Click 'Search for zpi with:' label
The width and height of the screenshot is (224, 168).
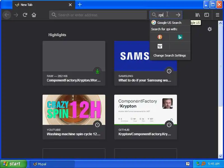click(164, 29)
